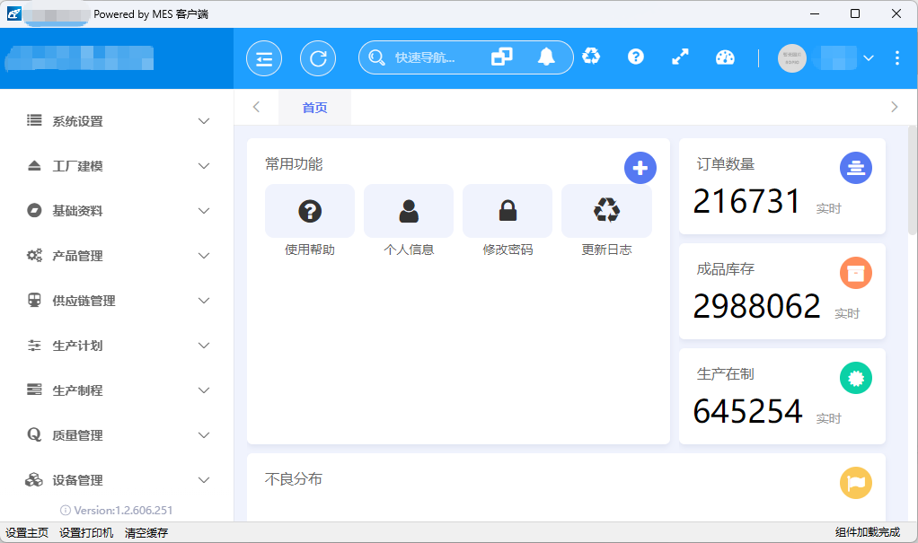
Task: Click the recycle icon in top header
Action: pos(591,57)
